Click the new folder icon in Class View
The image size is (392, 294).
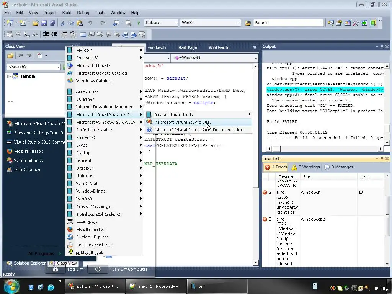click(x=10, y=56)
